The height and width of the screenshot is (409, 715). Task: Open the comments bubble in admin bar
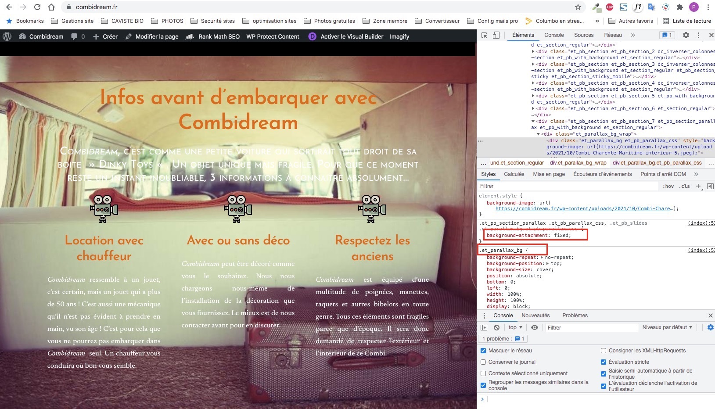click(x=78, y=36)
